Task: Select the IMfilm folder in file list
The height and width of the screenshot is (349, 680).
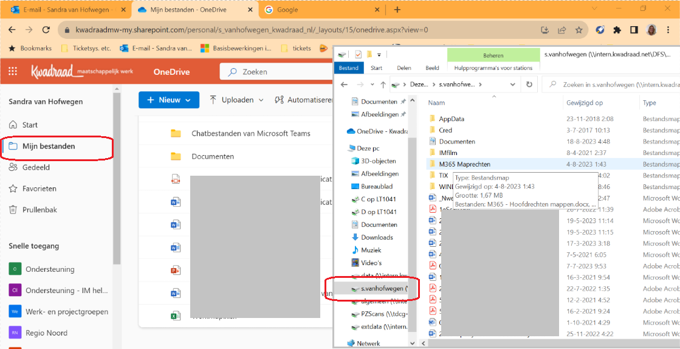Action: [448, 153]
